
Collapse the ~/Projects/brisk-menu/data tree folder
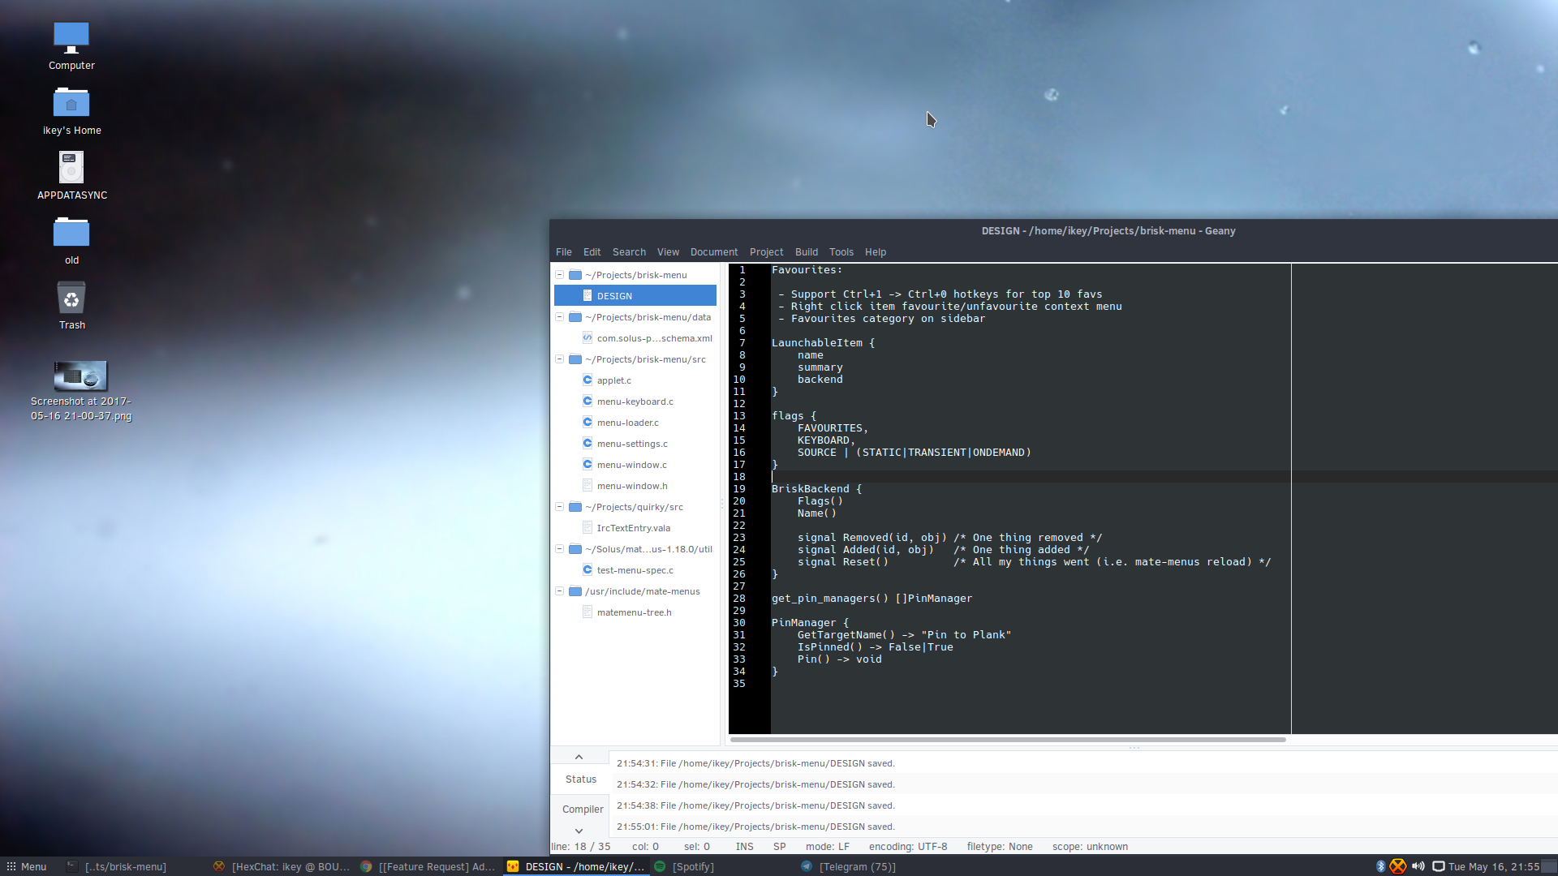[x=559, y=317]
